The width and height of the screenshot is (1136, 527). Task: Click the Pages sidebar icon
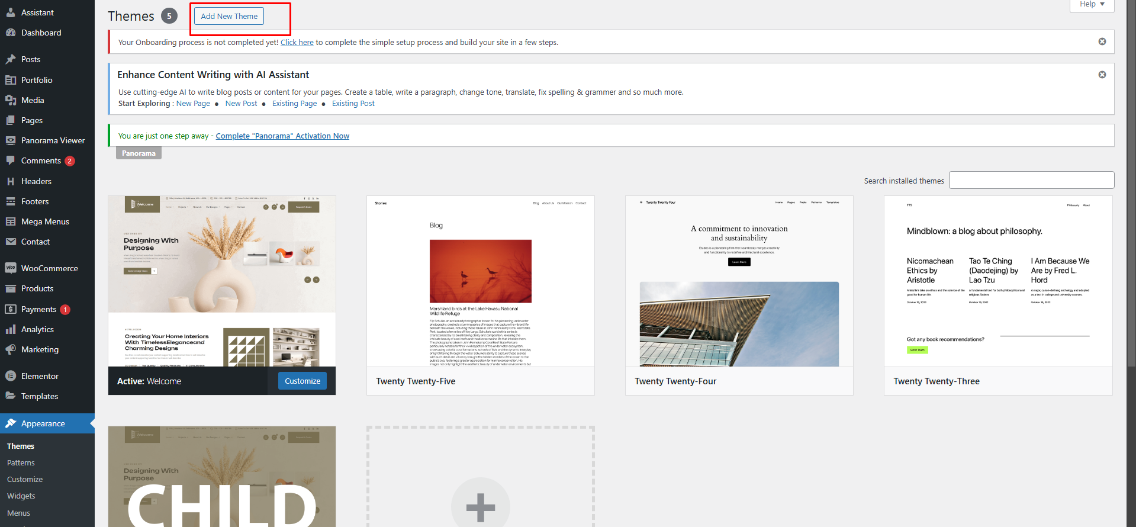click(11, 120)
